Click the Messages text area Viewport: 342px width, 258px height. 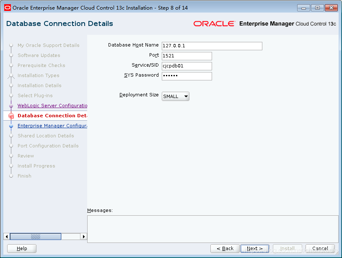(x=212, y=229)
